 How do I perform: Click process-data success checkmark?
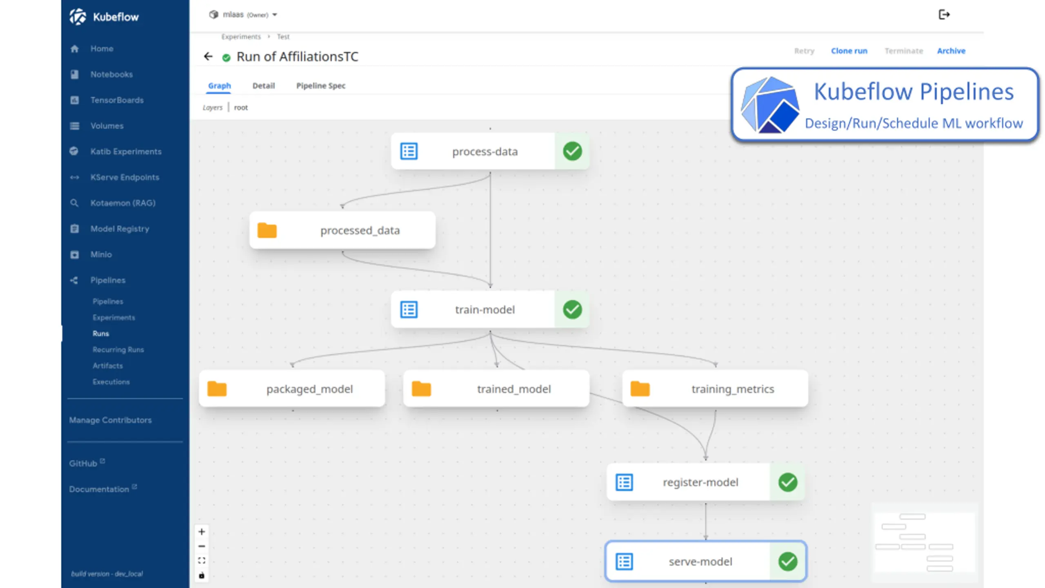572,151
